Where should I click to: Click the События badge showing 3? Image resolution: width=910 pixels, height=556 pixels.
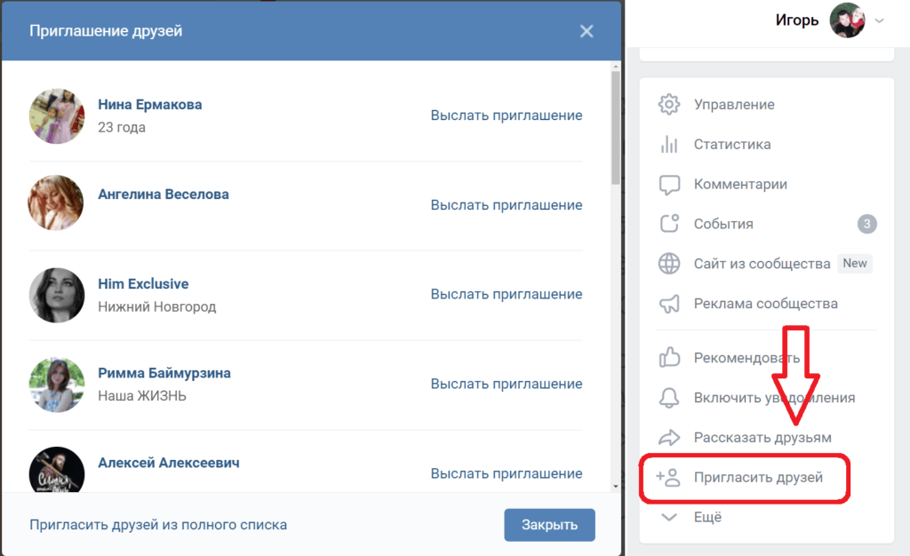[867, 224]
